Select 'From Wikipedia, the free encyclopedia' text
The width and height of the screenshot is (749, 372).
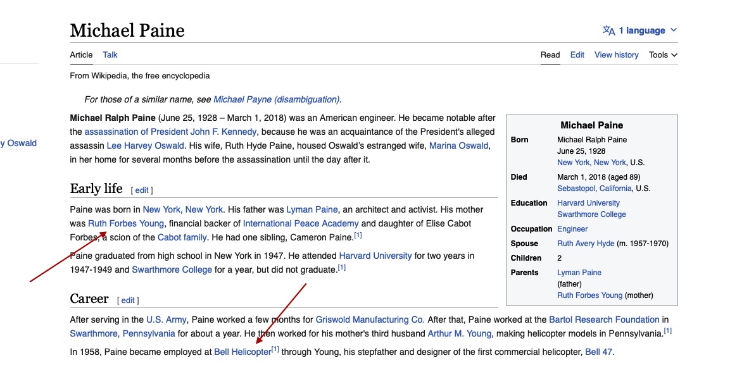point(139,76)
